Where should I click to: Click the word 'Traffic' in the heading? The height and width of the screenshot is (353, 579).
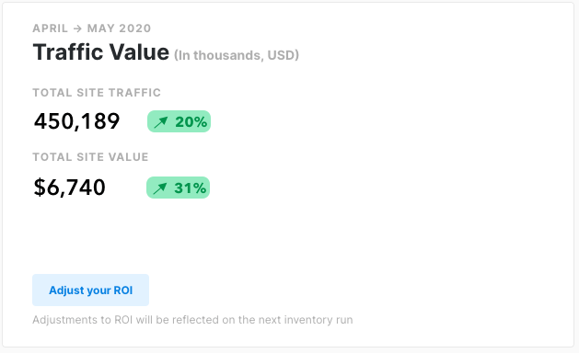(x=68, y=51)
